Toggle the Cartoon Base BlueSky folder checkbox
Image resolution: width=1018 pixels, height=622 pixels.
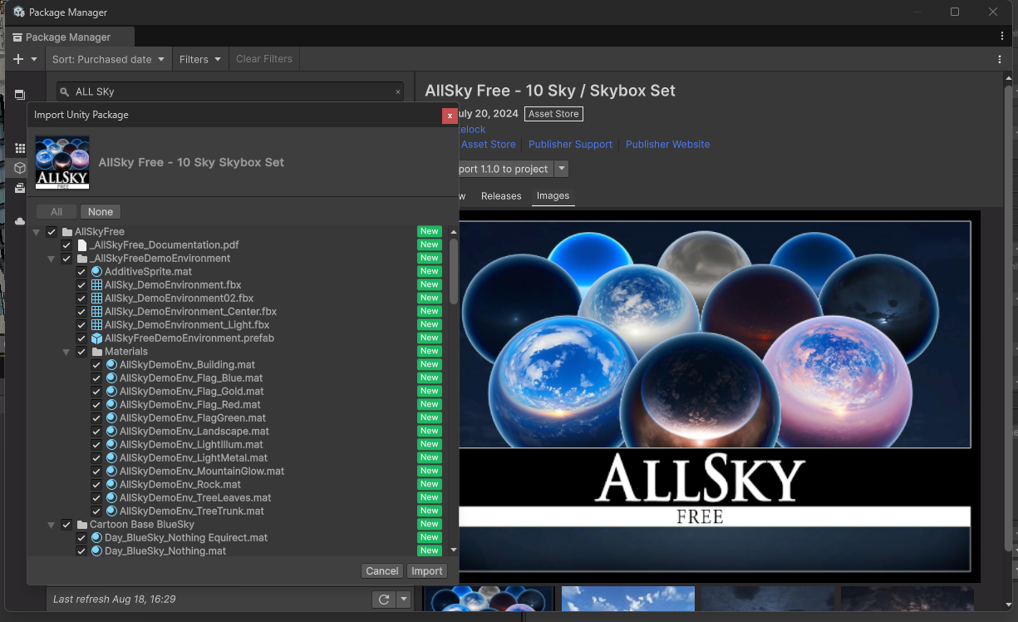click(66, 525)
